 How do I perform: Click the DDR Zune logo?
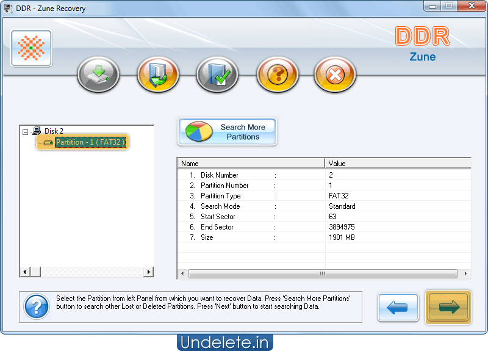(422, 43)
